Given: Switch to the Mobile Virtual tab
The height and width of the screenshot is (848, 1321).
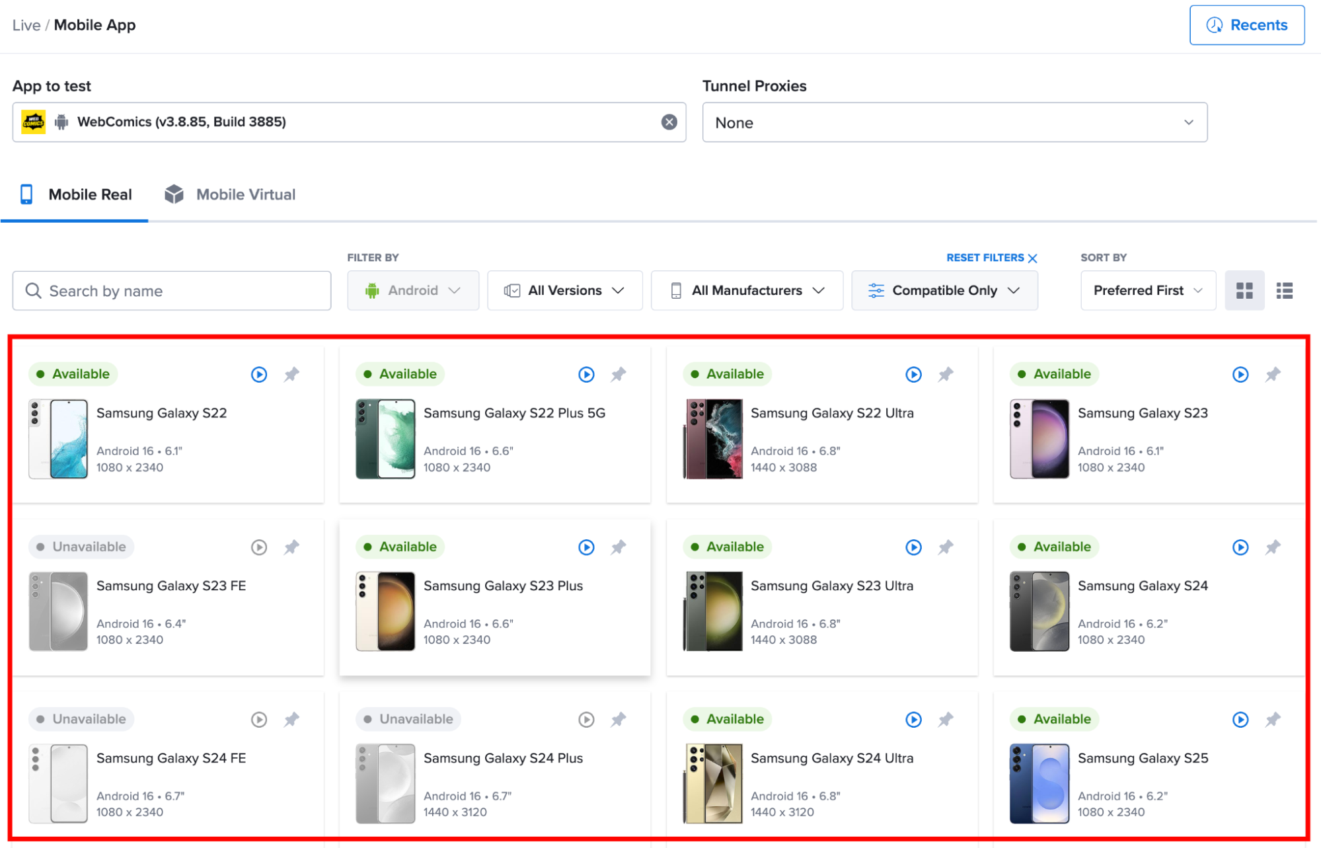Looking at the screenshot, I should [230, 195].
